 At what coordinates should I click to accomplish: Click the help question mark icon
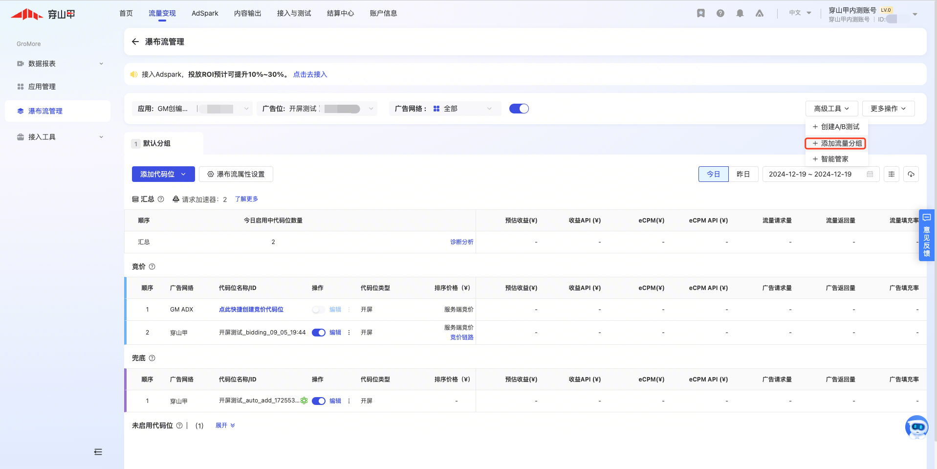coord(720,13)
